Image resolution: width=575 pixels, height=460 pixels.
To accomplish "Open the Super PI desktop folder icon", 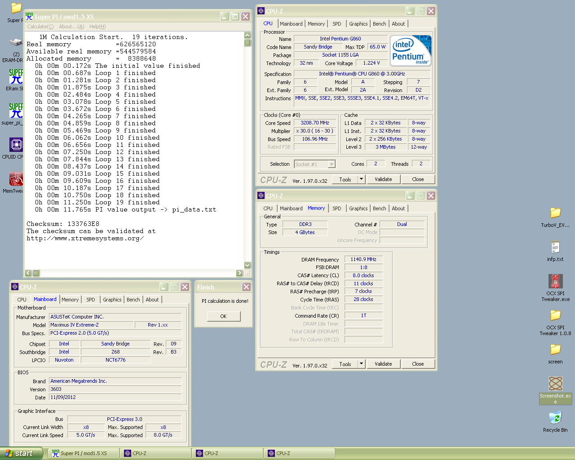I will [16, 8].
